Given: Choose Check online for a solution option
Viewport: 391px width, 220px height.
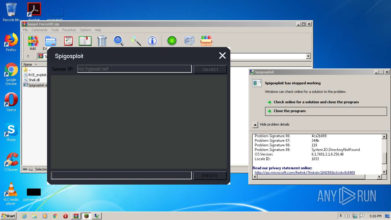Looking at the screenshot, I should pos(316,102).
